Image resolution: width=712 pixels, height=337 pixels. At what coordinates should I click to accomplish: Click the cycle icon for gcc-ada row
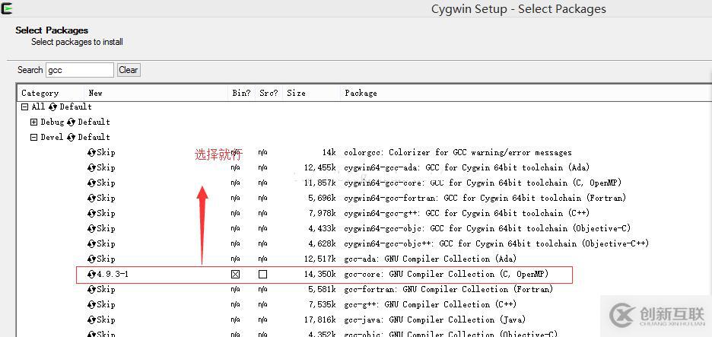[x=91, y=259]
